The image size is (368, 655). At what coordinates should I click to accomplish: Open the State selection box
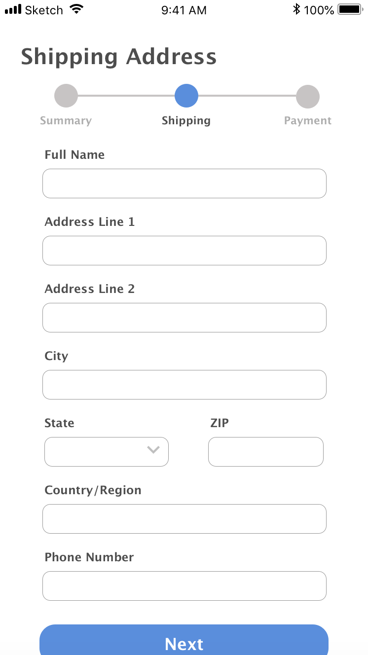point(99,452)
